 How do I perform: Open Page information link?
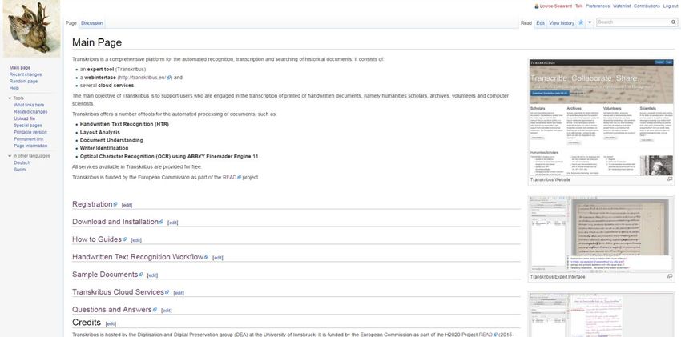point(30,146)
